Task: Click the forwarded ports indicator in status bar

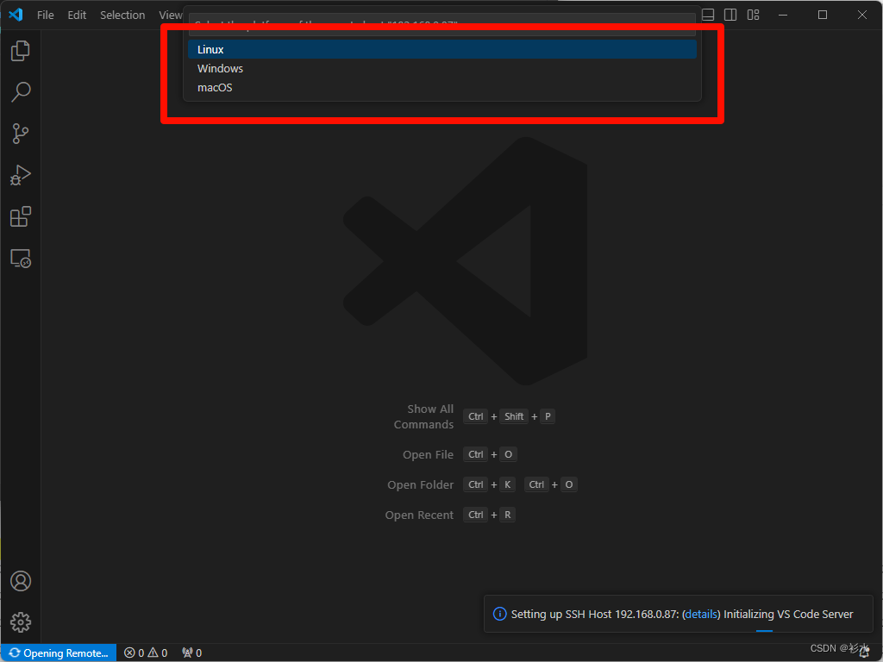Action: [x=192, y=653]
